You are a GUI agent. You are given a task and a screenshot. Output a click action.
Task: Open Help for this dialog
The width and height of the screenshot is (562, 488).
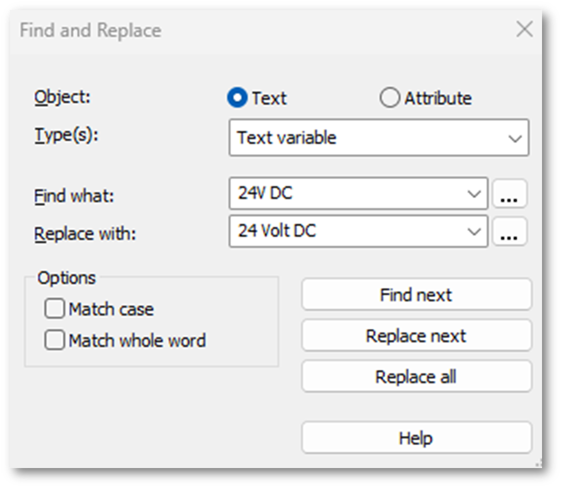click(416, 438)
